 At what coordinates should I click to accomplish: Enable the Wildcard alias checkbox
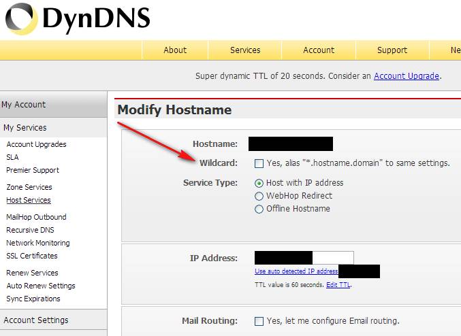point(259,163)
